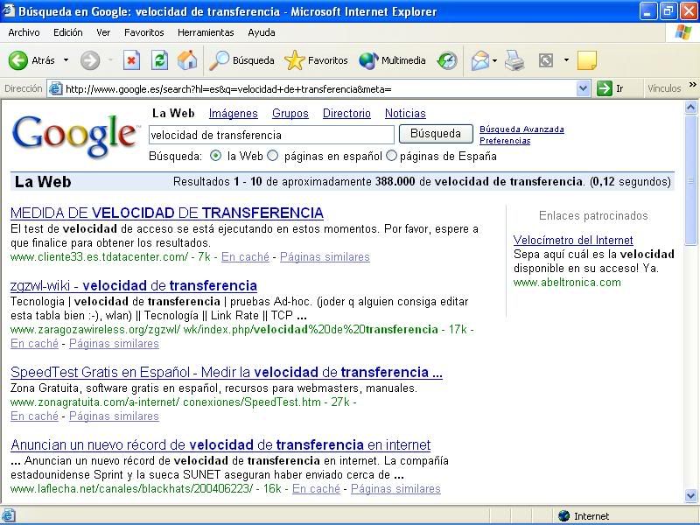Open the Edición menu
The width and height of the screenshot is (700, 525).
tap(68, 32)
